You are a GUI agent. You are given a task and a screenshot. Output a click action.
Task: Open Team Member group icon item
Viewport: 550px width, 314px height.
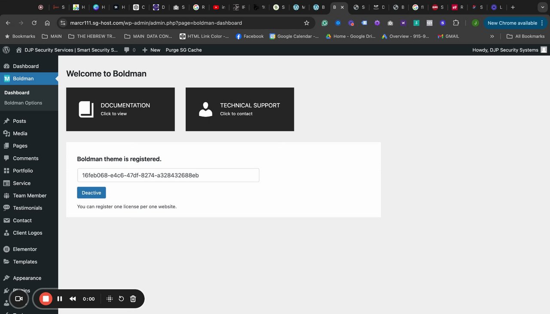(x=6, y=195)
